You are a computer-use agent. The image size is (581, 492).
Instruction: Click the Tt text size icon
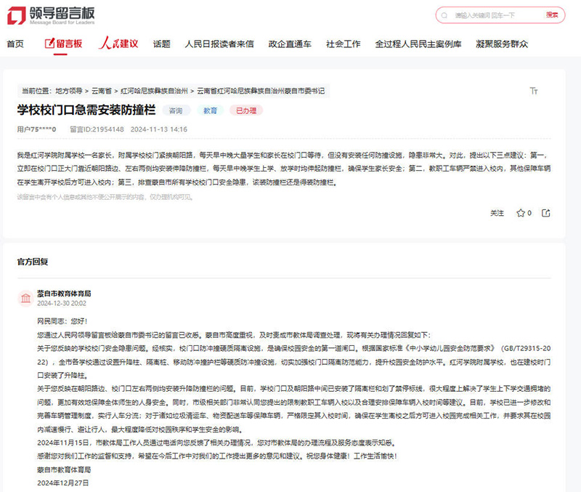tap(535, 90)
